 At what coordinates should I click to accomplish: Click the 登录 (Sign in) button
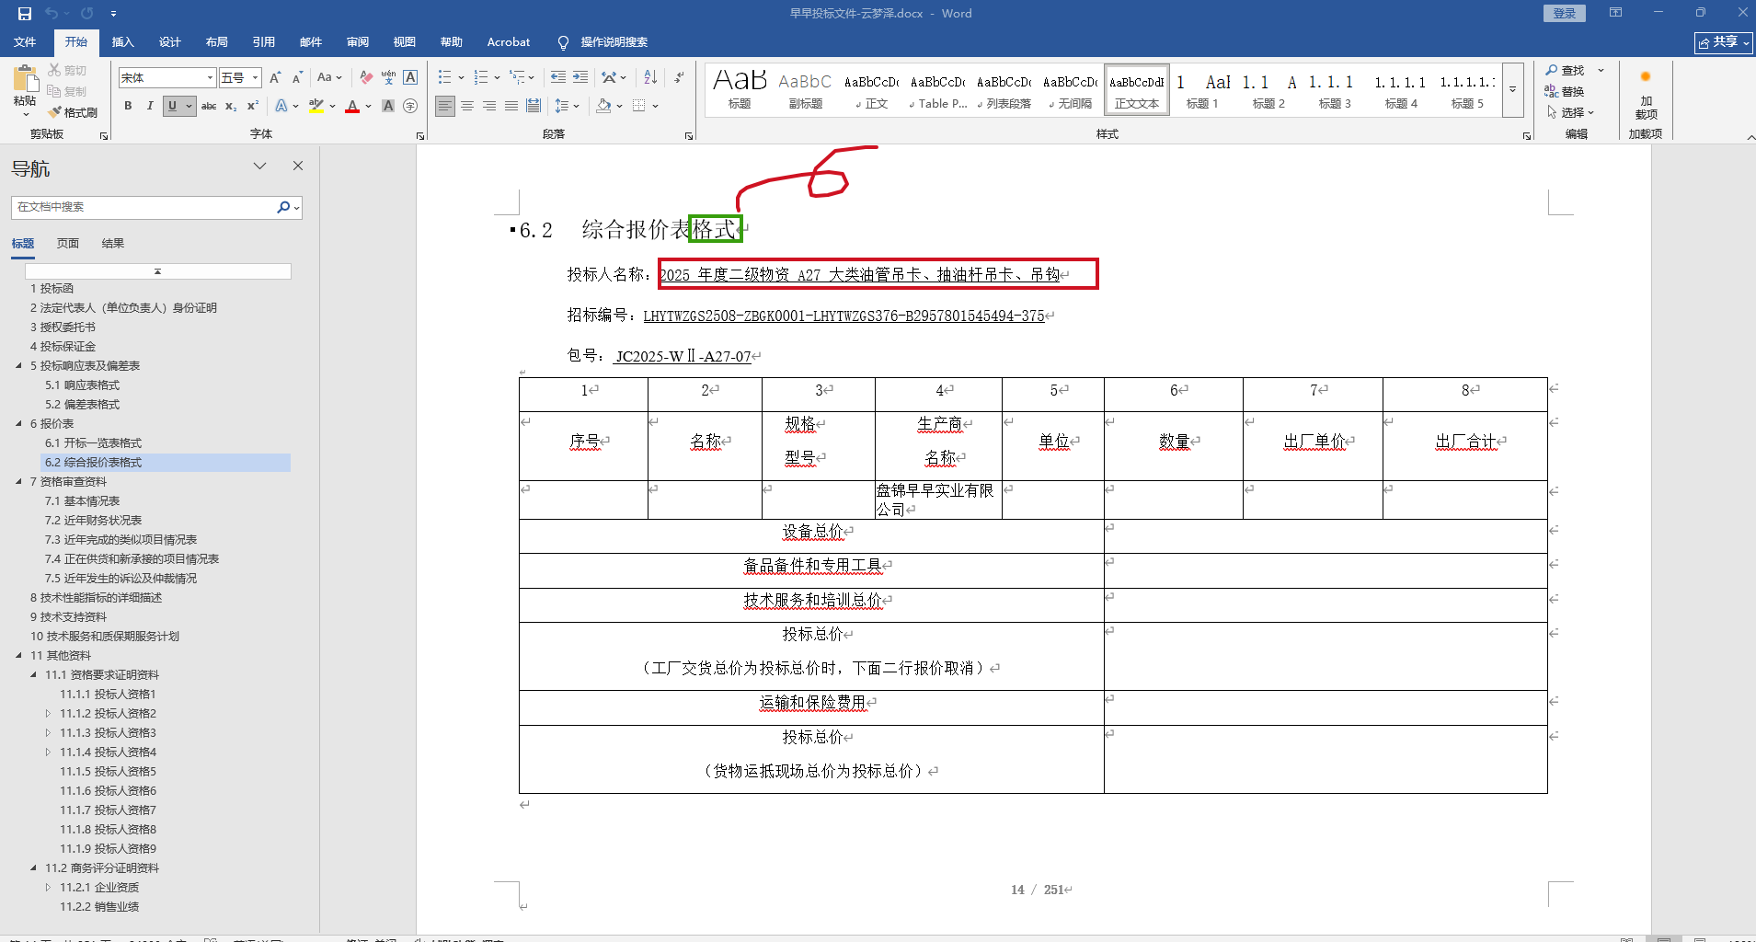1565,13
